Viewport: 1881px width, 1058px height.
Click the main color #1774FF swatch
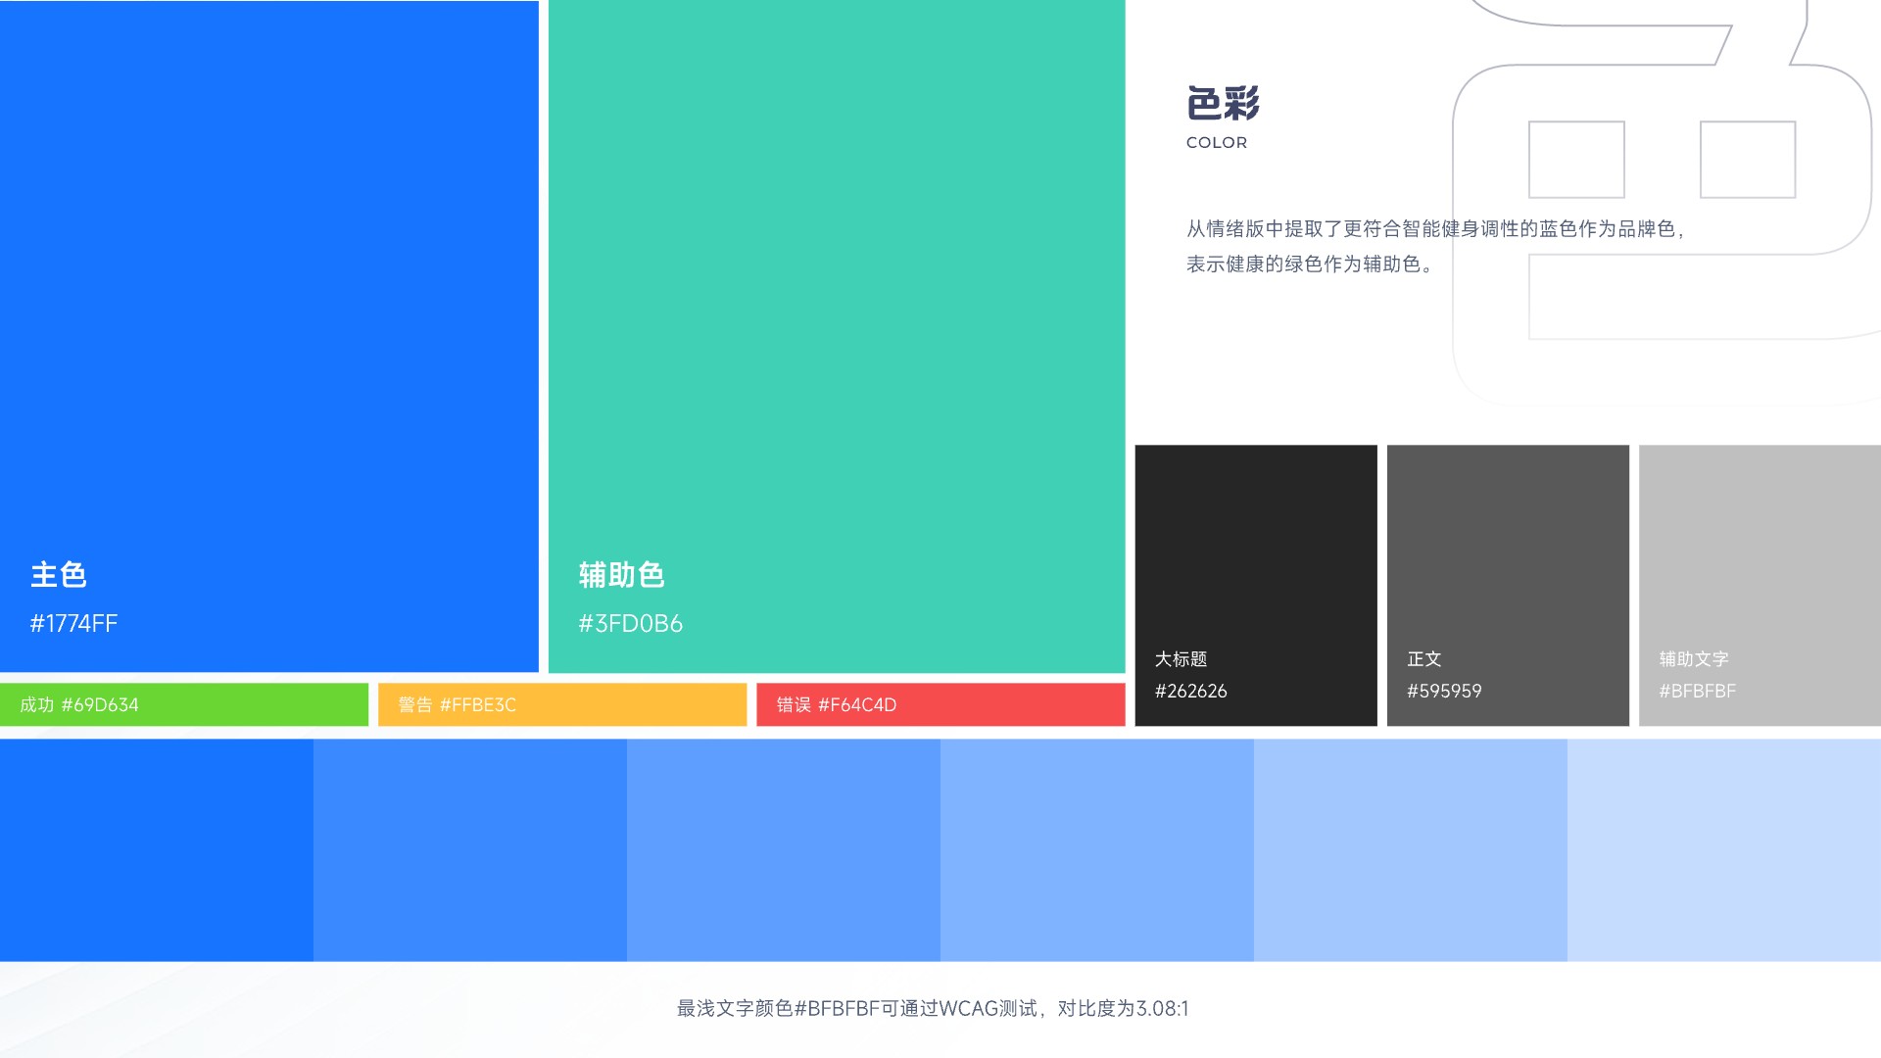pos(269,336)
